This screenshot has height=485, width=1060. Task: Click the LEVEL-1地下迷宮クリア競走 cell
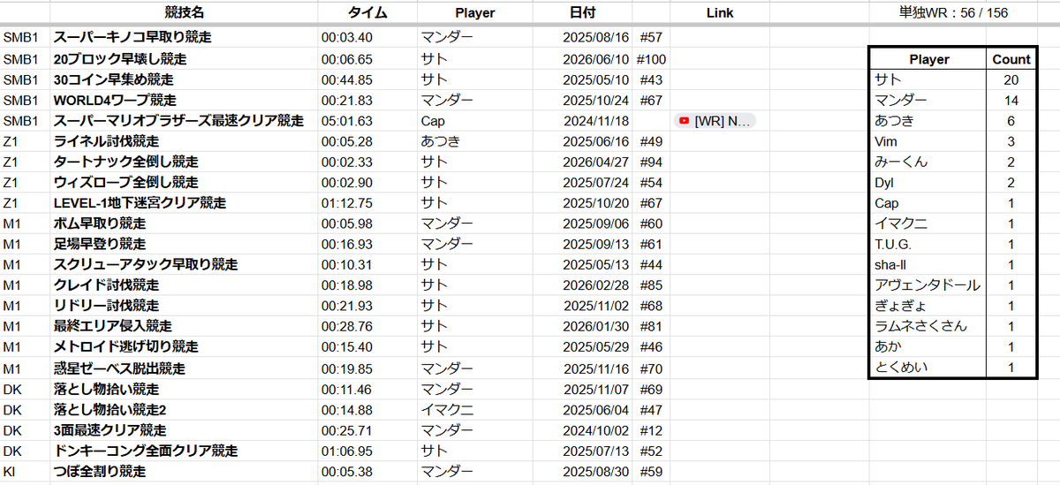click(185, 202)
